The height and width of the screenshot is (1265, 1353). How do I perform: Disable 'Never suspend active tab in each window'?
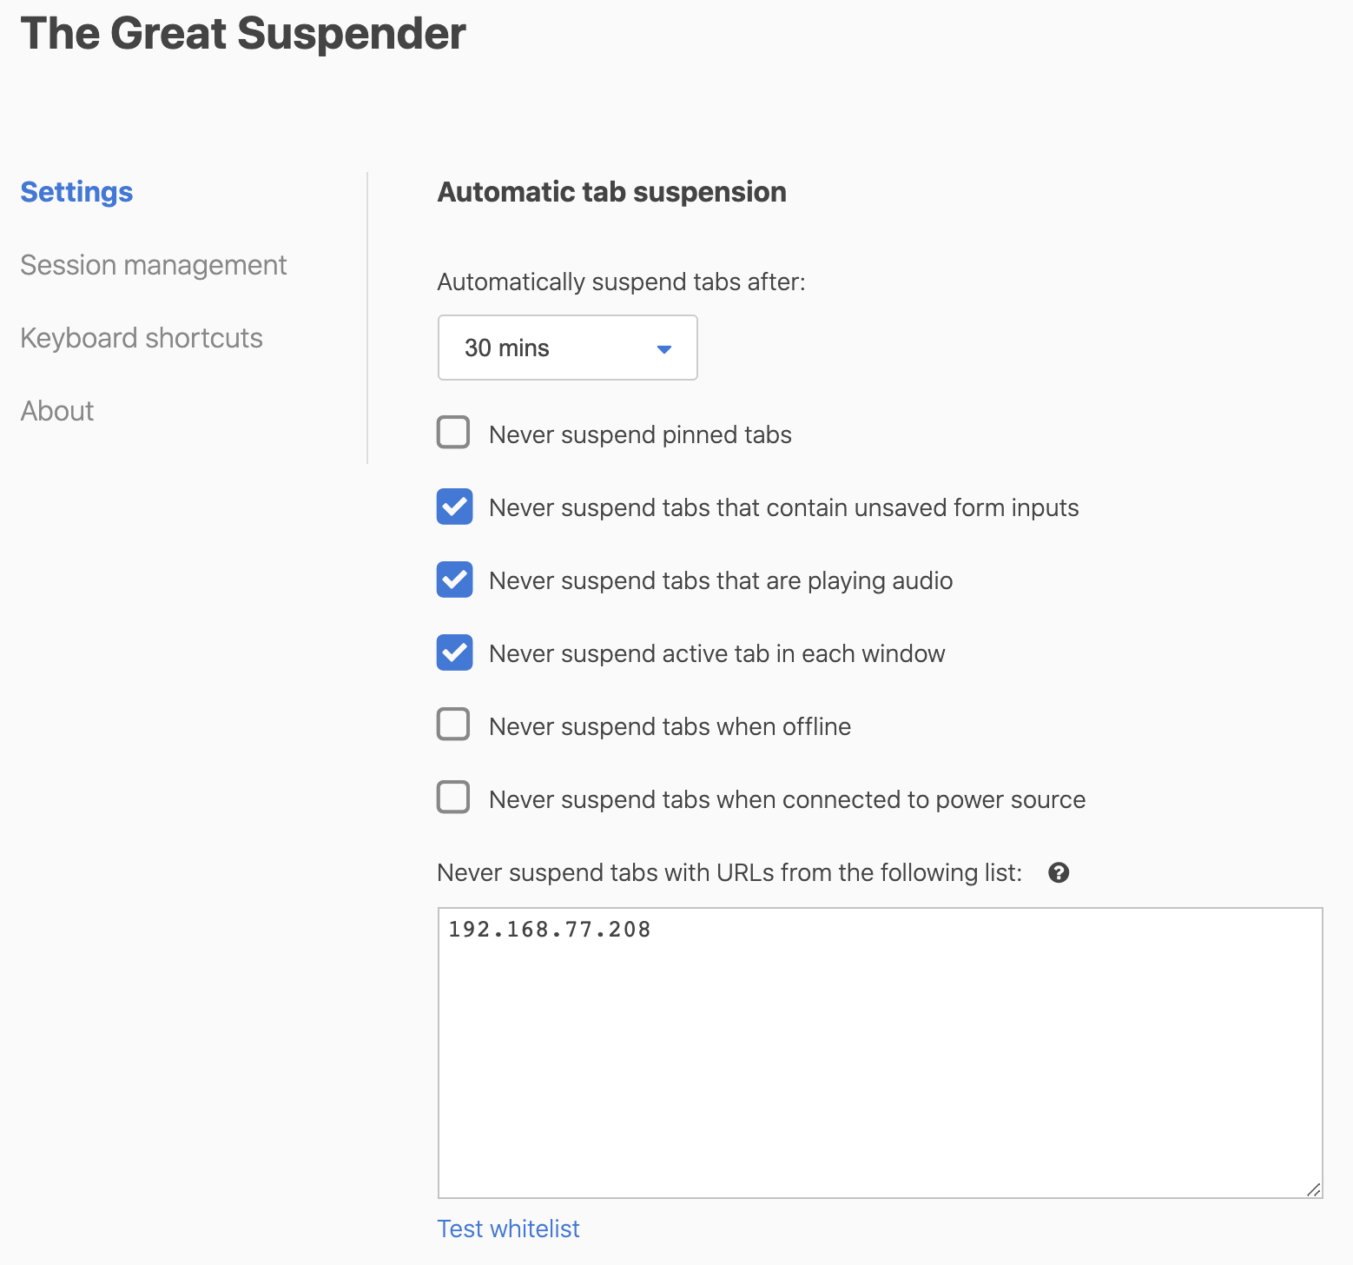point(453,653)
